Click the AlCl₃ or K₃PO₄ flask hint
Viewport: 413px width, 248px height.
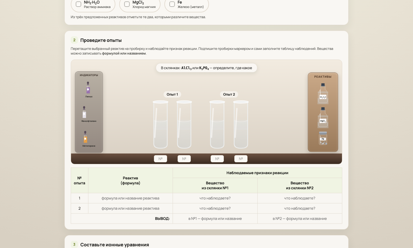[x=206, y=68]
